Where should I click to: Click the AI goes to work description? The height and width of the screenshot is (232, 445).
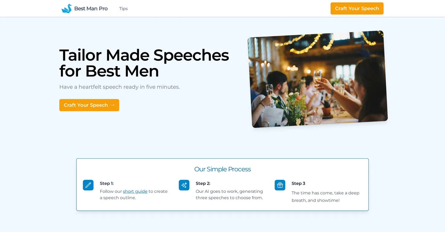[229, 195]
